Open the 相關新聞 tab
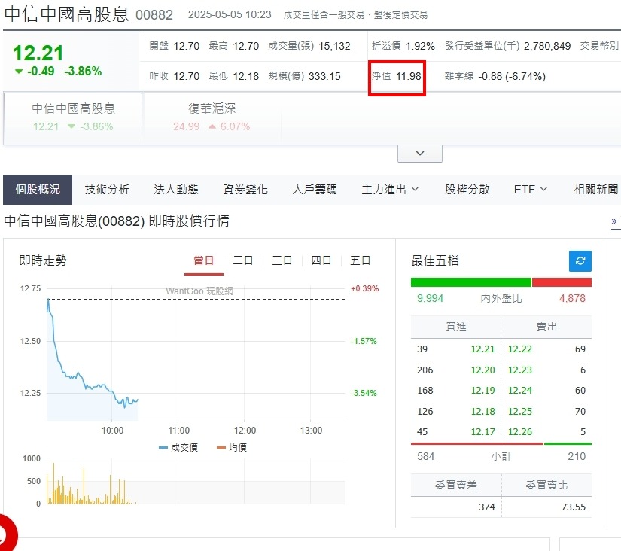 click(596, 190)
